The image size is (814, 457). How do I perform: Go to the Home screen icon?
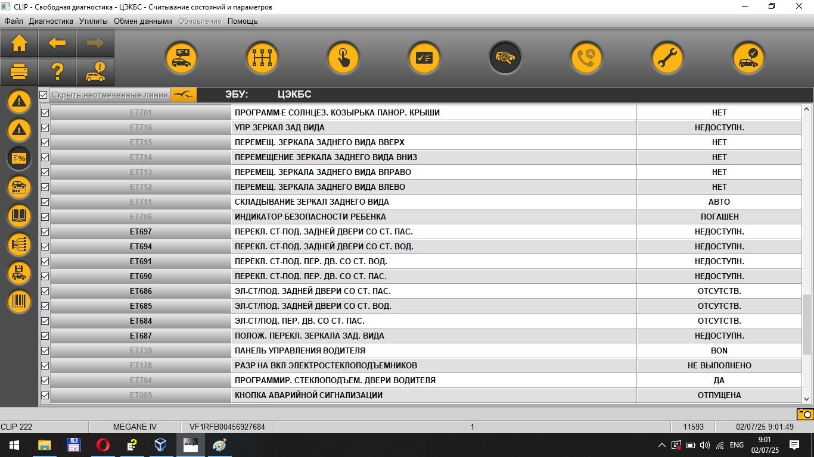pyautogui.click(x=19, y=43)
